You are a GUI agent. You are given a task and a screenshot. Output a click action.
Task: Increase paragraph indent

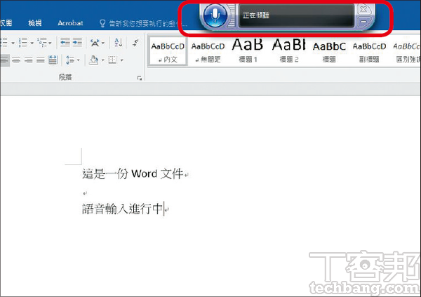pyautogui.click(x=77, y=42)
